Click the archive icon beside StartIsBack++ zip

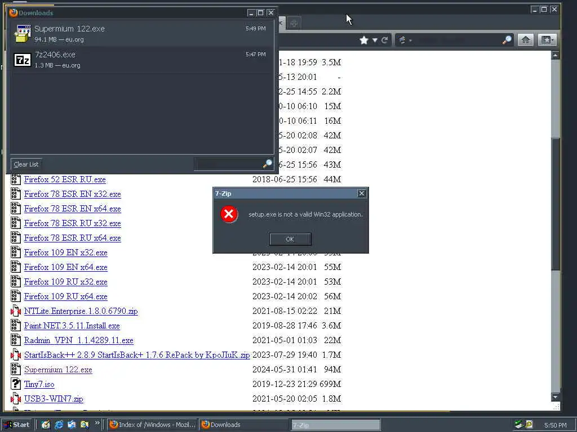15,355
